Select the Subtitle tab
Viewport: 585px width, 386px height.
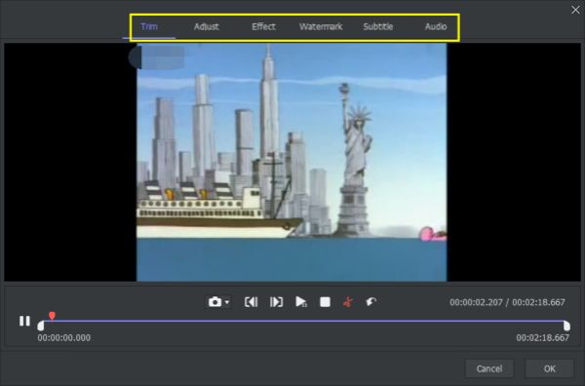pos(378,26)
